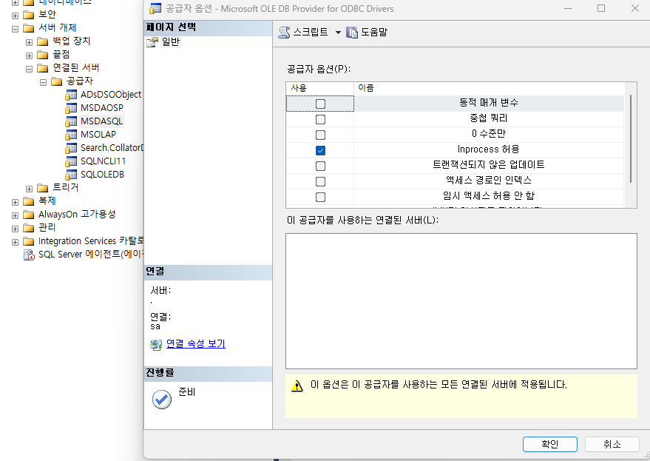The image size is (650, 461).
Task: Click the AlwaysOn 고가용성 folder icon
Action: pos(29,215)
